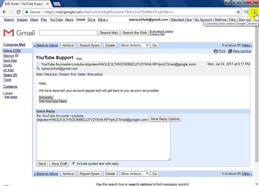This screenshot has width=259, height=186.
Task: Star the YouTube Accounts message
Action: pos(38,64)
